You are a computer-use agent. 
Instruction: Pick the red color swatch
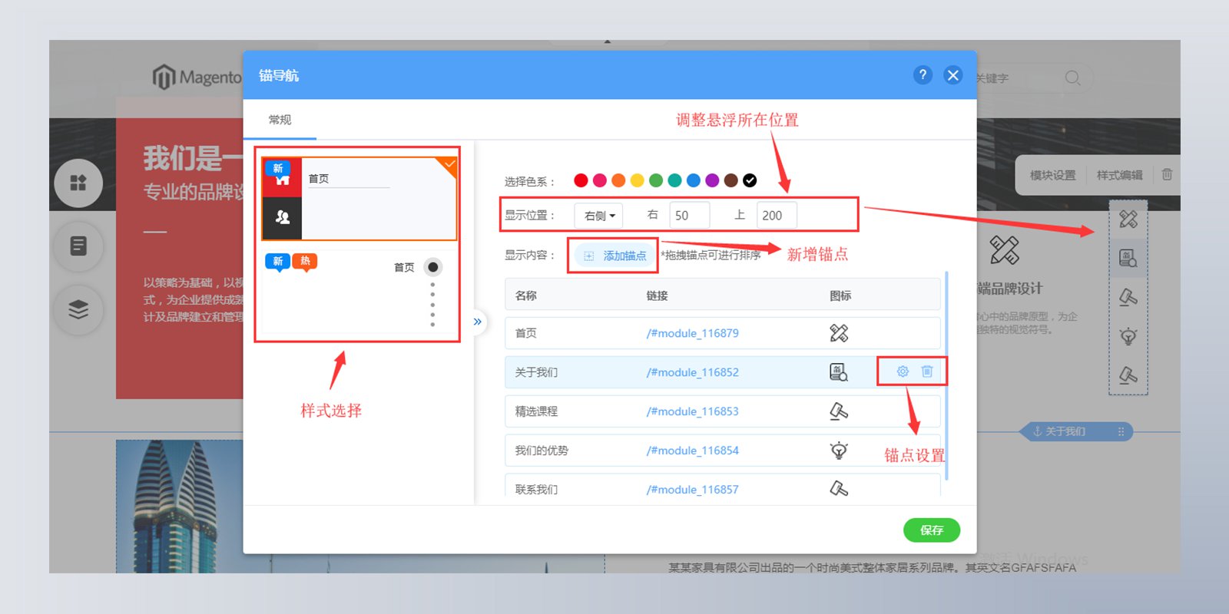pos(581,180)
